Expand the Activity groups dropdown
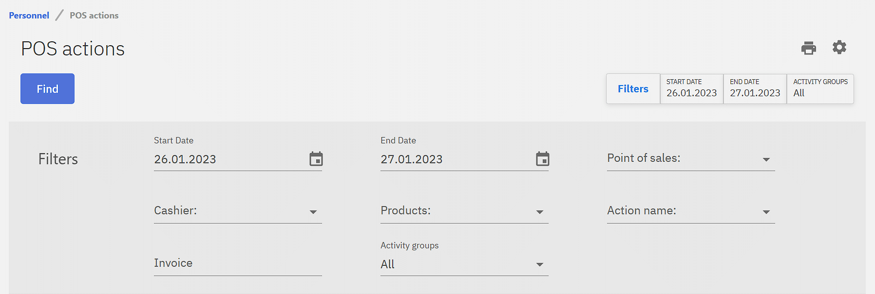The height and width of the screenshot is (294, 875). 539,264
